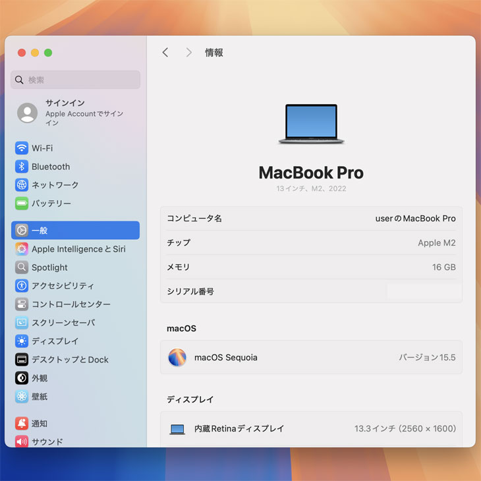Click the Apple M2 chip value

pos(436,242)
